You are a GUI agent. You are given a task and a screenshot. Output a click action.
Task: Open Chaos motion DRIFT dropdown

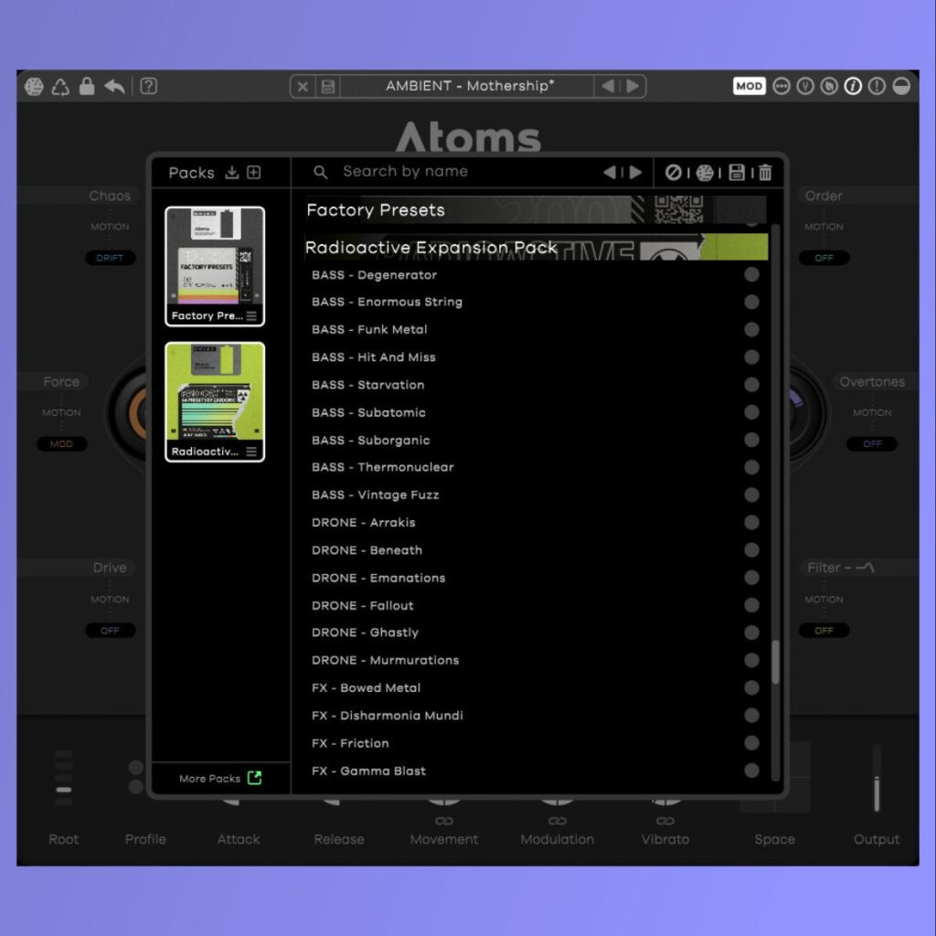click(x=110, y=259)
